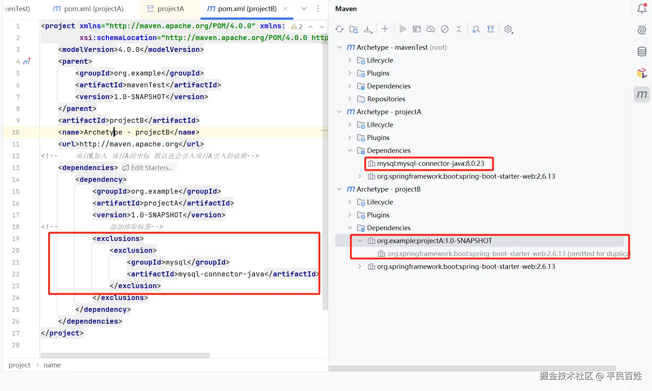Image resolution: width=652 pixels, height=391 pixels.
Task: Click the Edit Starters... inlay link
Action: point(148,168)
